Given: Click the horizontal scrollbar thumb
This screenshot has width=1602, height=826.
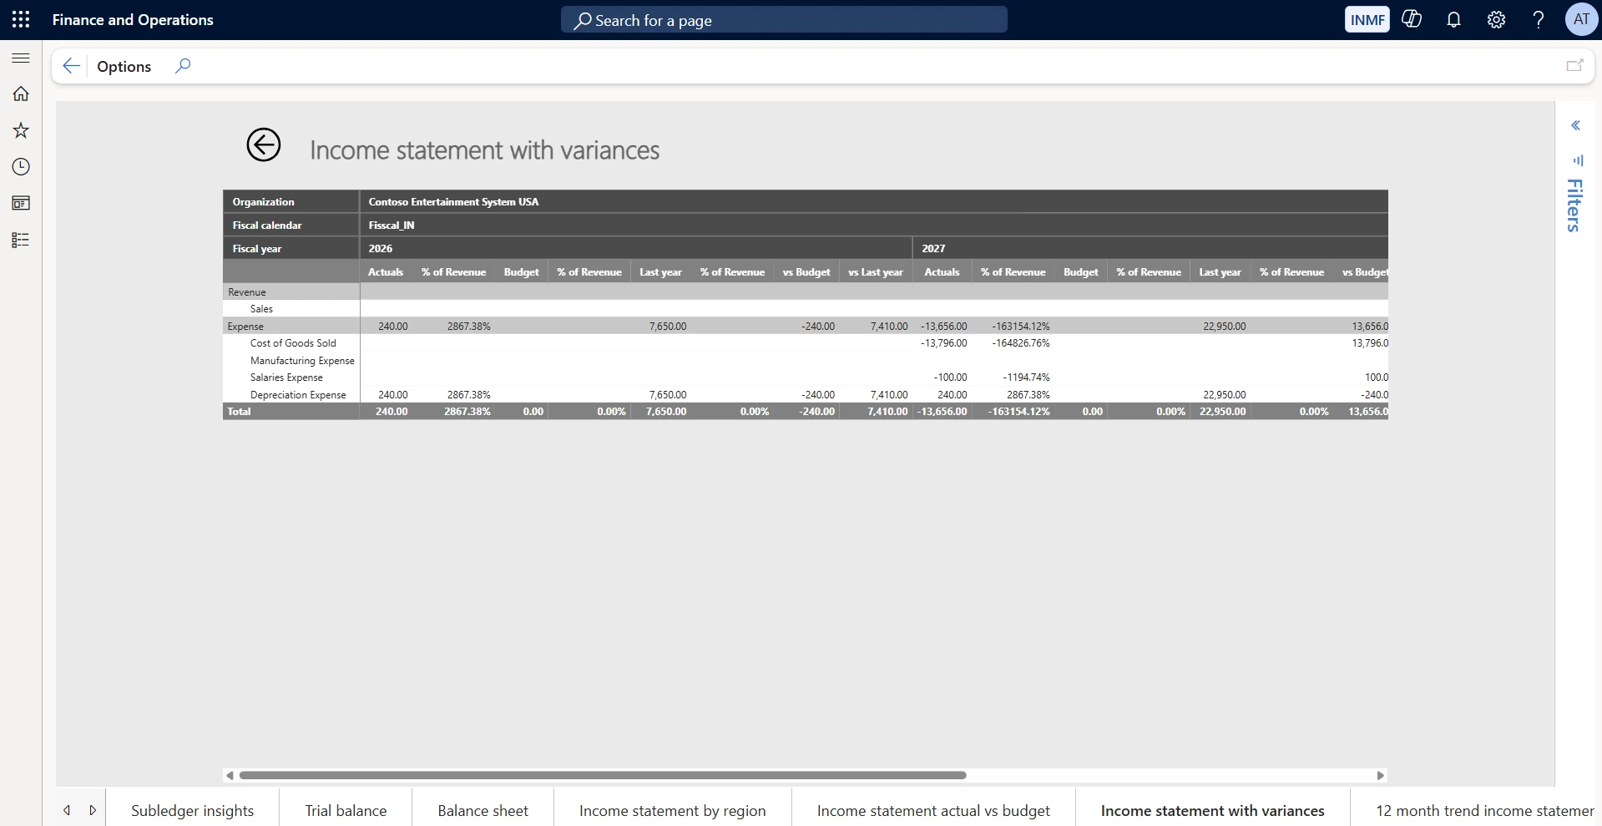Looking at the screenshot, I should click(x=603, y=775).
